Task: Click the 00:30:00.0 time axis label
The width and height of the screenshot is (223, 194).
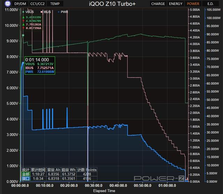Action: coord(94,186)
